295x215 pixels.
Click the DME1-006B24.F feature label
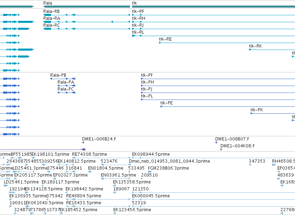99,139
